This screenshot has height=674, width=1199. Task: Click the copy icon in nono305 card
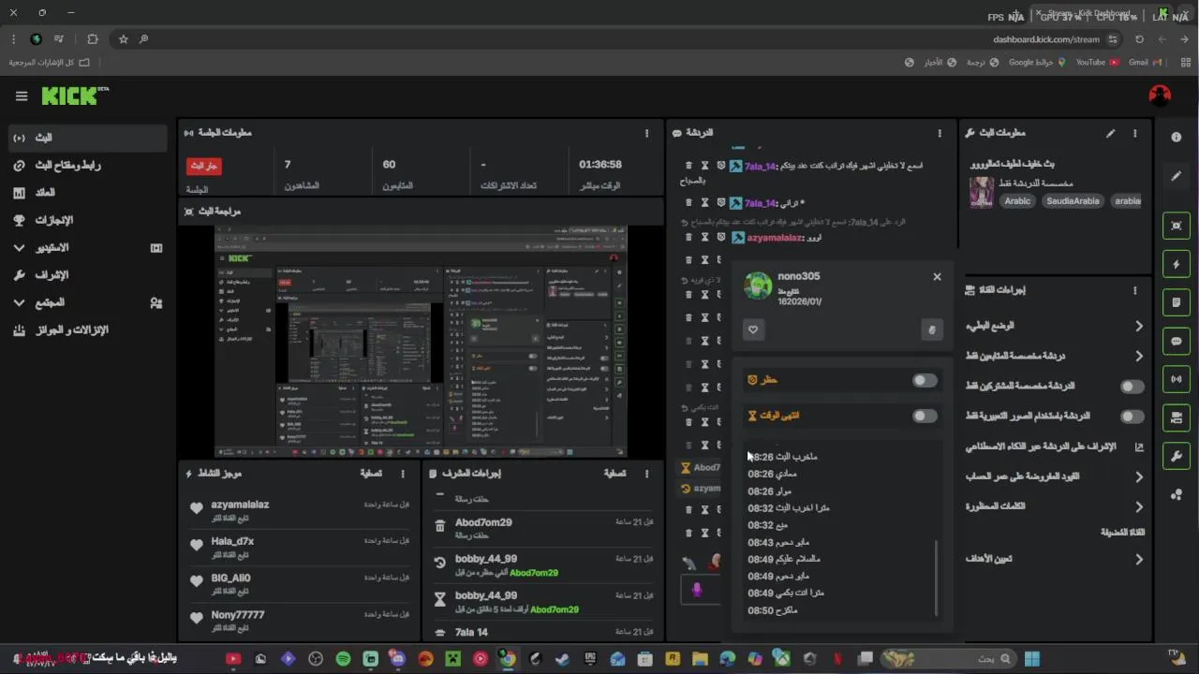tap(931, 330)
